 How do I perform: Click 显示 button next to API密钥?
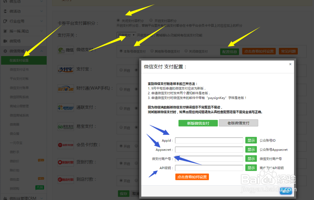click(x=251, y=168)
